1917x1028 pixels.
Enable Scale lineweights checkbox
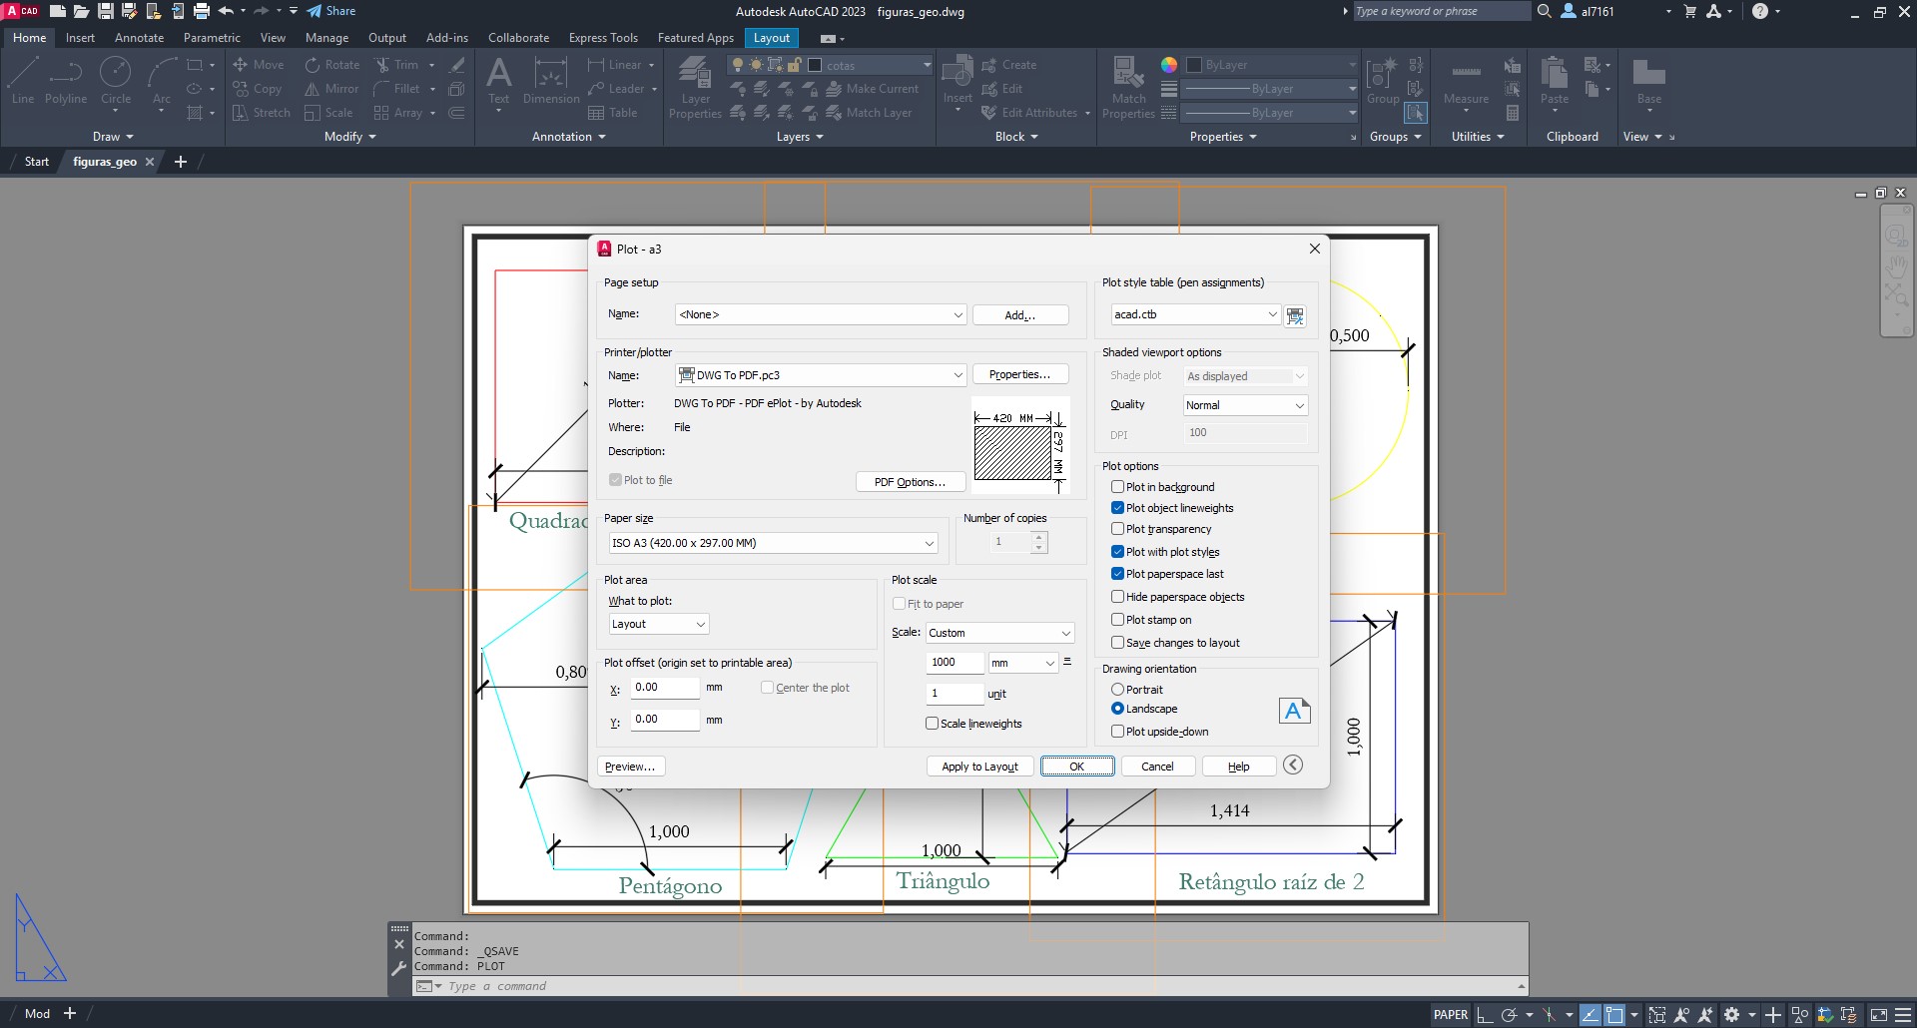pos(932,724)
